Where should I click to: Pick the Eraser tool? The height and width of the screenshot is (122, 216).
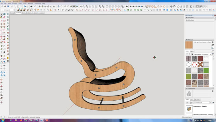click(x=4, y=17)
